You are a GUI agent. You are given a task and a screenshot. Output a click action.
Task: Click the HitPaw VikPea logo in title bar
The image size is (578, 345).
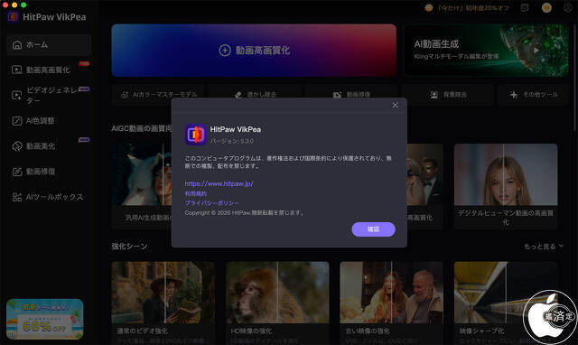(13, 17)
